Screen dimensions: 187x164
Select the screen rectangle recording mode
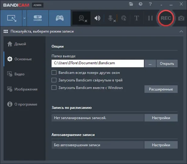click(11, 18)
